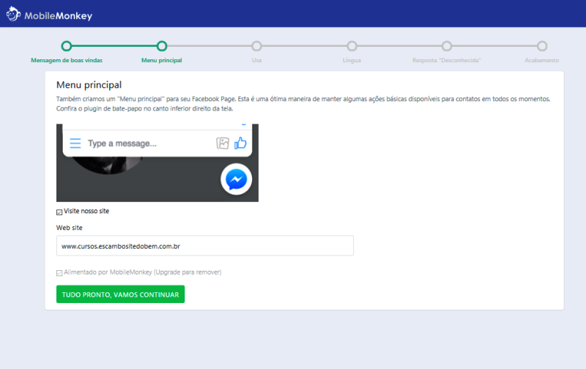Click the 'Menu principal' heading
586x369 pixels.
(x=89, y=85)
